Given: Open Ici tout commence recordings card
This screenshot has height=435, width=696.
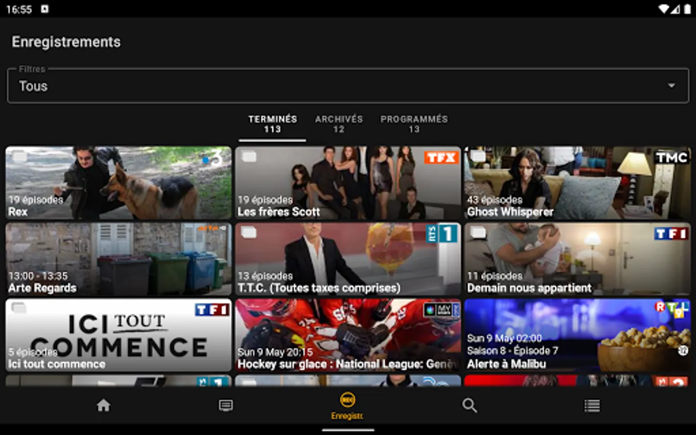Looking at the screenshot, I should coord(118,335).
